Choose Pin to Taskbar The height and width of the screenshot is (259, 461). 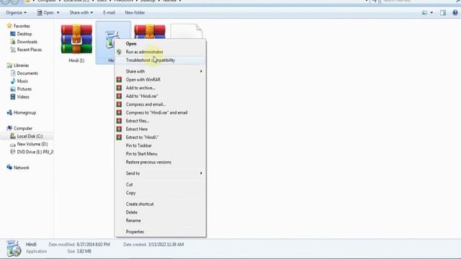point(139,145)
